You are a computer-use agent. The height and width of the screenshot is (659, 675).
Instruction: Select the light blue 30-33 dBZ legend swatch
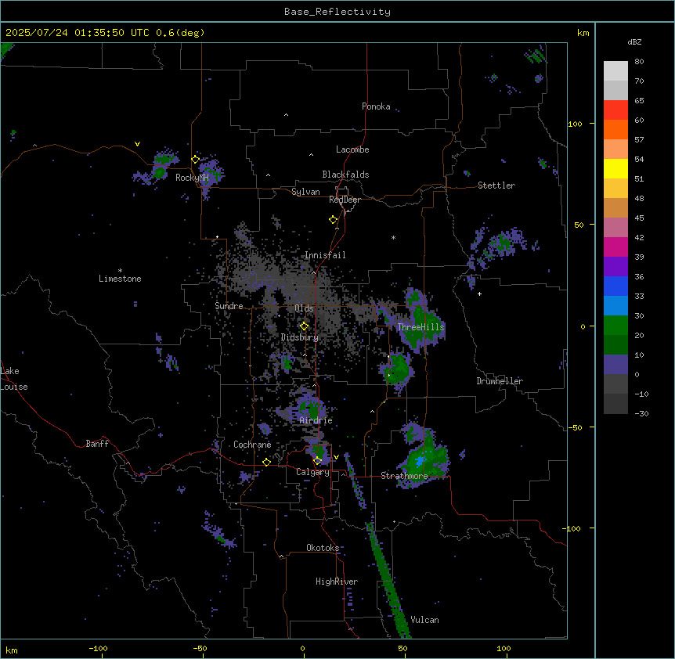615,306
